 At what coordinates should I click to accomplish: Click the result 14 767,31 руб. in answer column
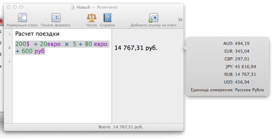point(136,48)
